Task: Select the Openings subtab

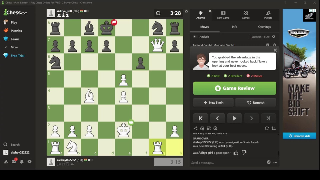Action: (264, 27)
